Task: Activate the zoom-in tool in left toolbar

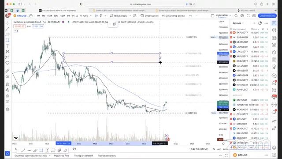Action: click(x=7, y=76)
